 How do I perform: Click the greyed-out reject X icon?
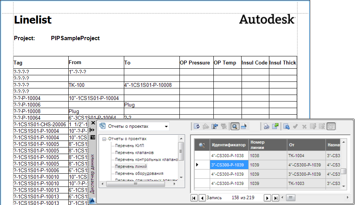(x=304, y=126)
